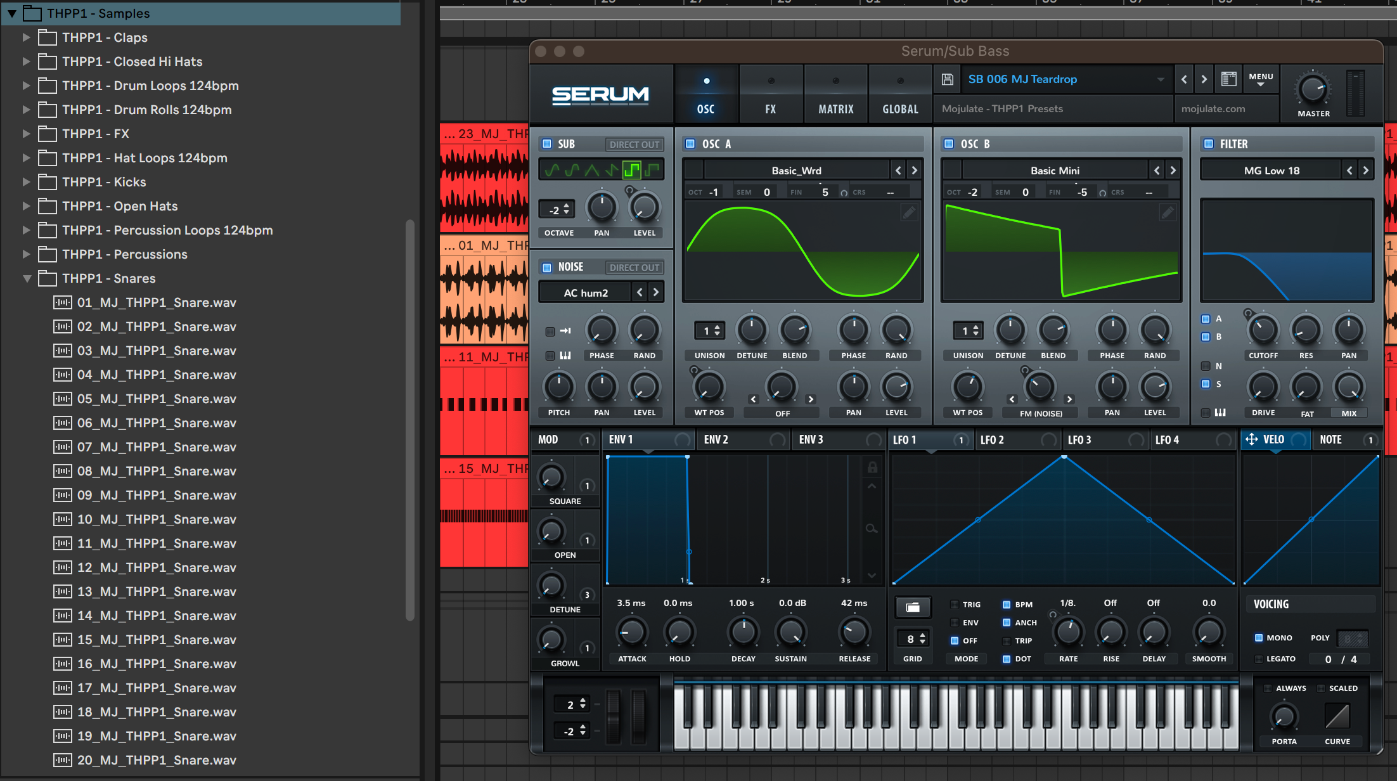Collapse the THPP1 - Snares folder
The height and width of the screenshot is (781, 1397).
27,278
